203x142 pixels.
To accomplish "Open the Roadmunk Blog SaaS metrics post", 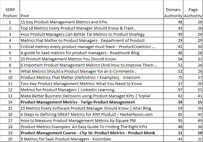I will point(80,53).
